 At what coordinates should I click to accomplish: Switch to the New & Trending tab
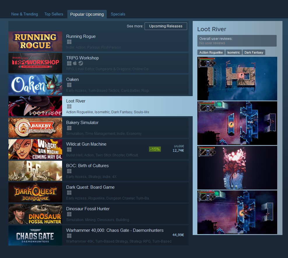click(x=24, y=14)
